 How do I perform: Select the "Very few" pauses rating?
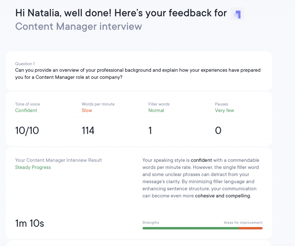pos(224,110)
